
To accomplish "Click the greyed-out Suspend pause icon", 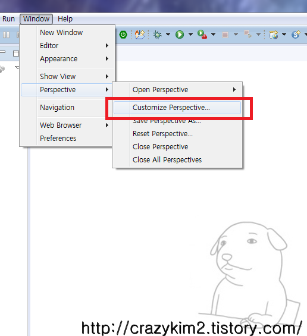I will 6,34.
